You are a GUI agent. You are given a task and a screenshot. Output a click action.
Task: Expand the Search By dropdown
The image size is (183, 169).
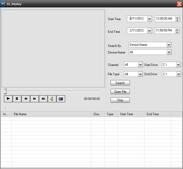[x=169, y=45]
